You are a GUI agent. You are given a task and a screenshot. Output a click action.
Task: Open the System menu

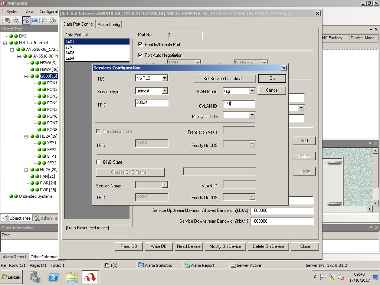[x=13, y=12]
